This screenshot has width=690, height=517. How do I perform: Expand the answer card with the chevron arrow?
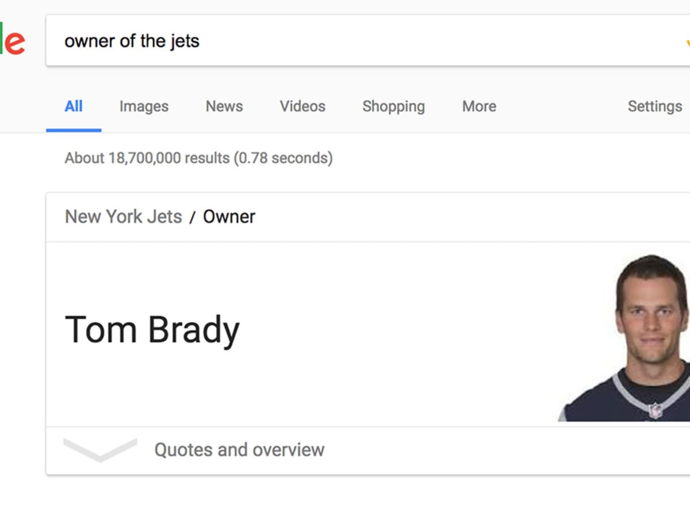tap(100, 449)
